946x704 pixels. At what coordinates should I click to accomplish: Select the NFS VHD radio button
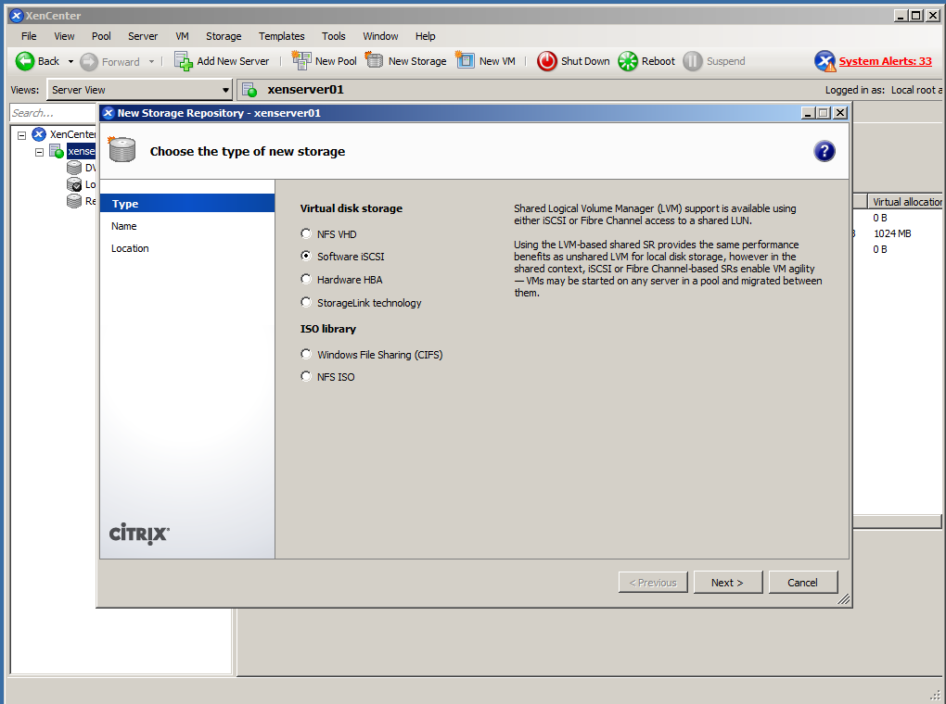[307, 234]
